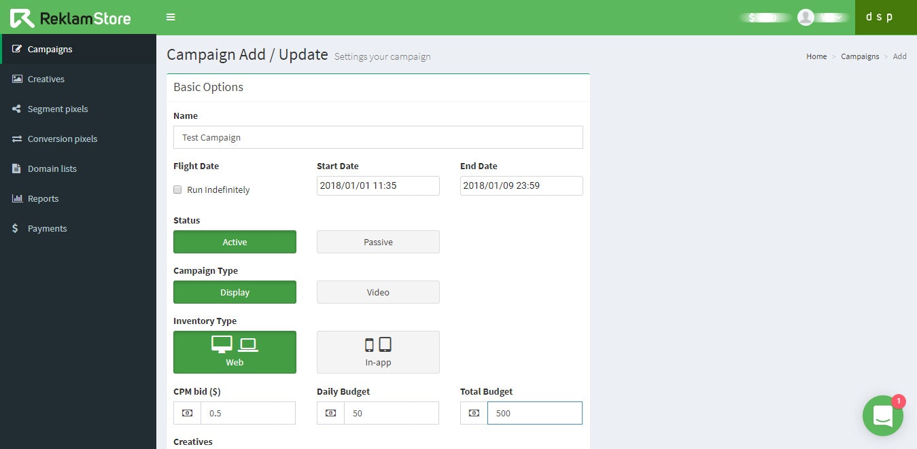Click the Add breadcrumb item

pos(899,56)
